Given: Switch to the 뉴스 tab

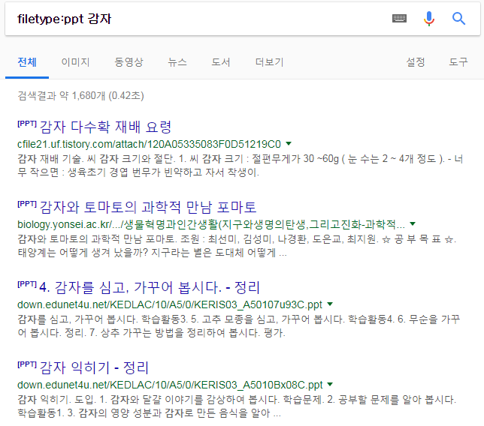Looking at the screenshot, I should tap(177, 62).
